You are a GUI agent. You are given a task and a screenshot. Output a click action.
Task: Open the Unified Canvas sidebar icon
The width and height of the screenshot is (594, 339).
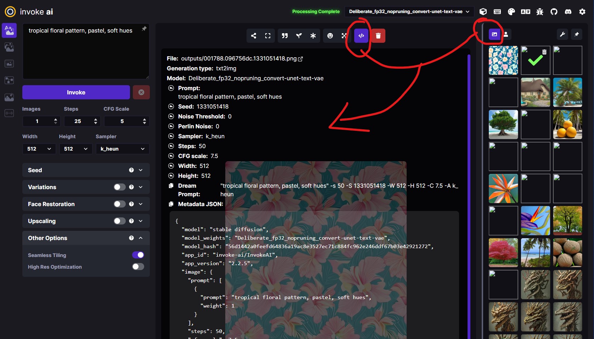tap(9, 64)
